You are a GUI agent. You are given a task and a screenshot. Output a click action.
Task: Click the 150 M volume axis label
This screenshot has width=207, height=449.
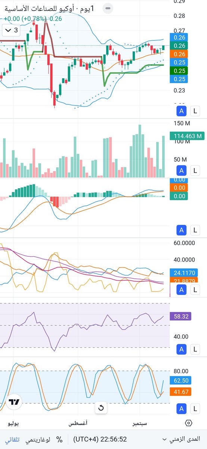tap(182, 123)
